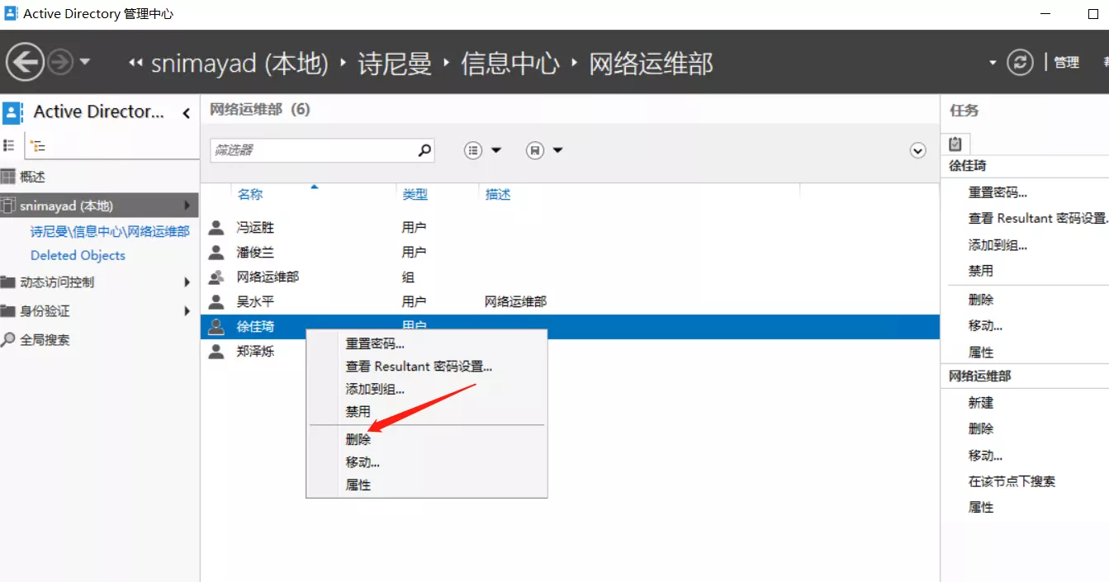1109x582 pixels.
Task: Click 新建 in the tasks pane
Action: click(981, 403)
